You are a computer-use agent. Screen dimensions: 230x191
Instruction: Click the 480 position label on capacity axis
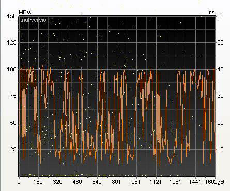(x=77, y=182)
